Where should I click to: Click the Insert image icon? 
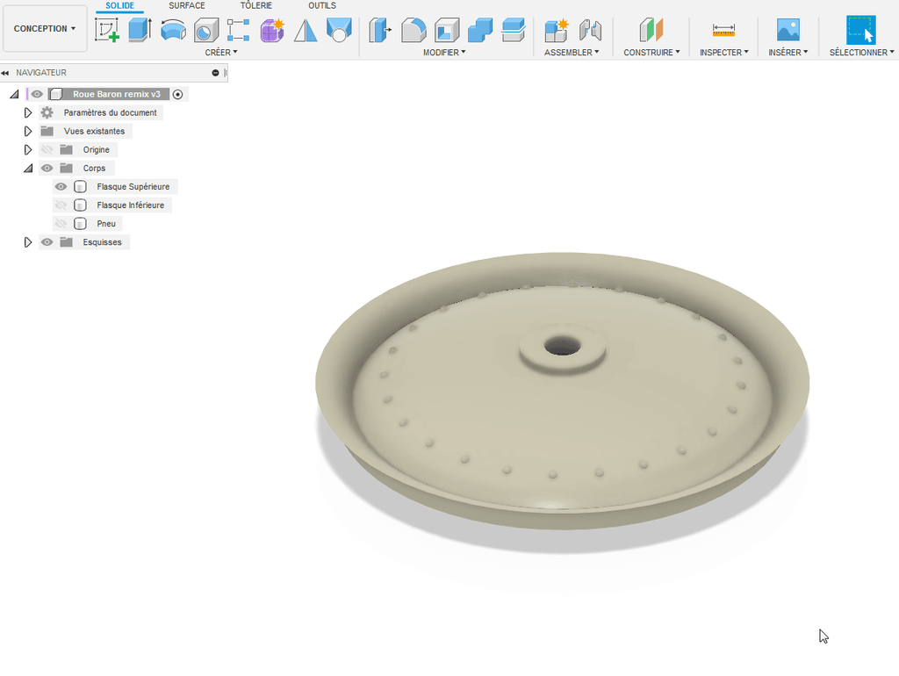point(788,30)
